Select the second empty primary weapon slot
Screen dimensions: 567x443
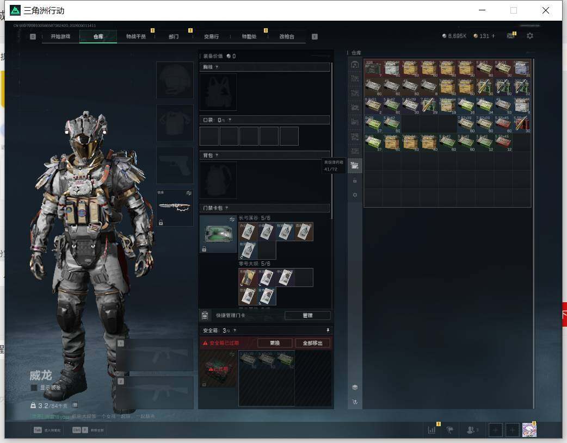155,392
